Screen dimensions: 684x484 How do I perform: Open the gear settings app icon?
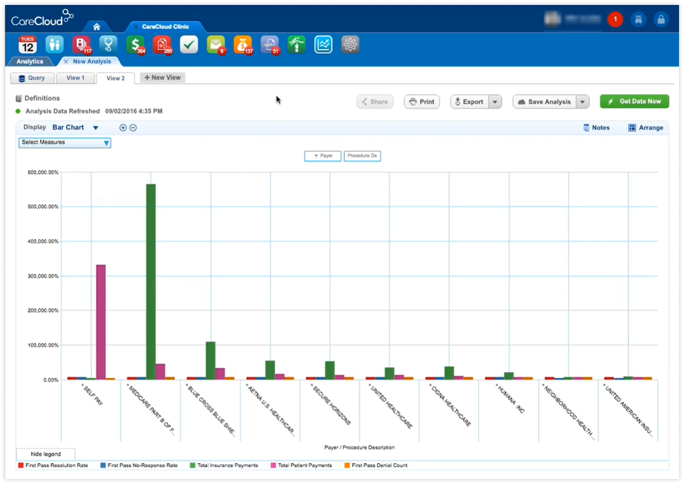[x=350, y=45]
